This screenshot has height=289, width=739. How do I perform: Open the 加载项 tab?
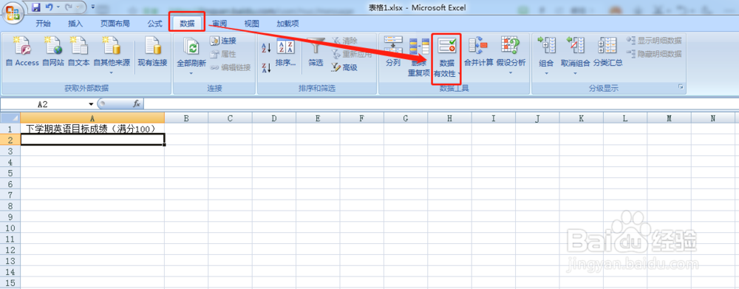pyautogui.click(x=287, y=24)
